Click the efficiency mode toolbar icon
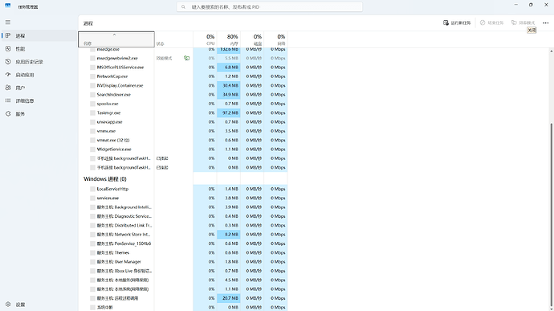Screen dimensions: 554x311 tap(514, 23)
